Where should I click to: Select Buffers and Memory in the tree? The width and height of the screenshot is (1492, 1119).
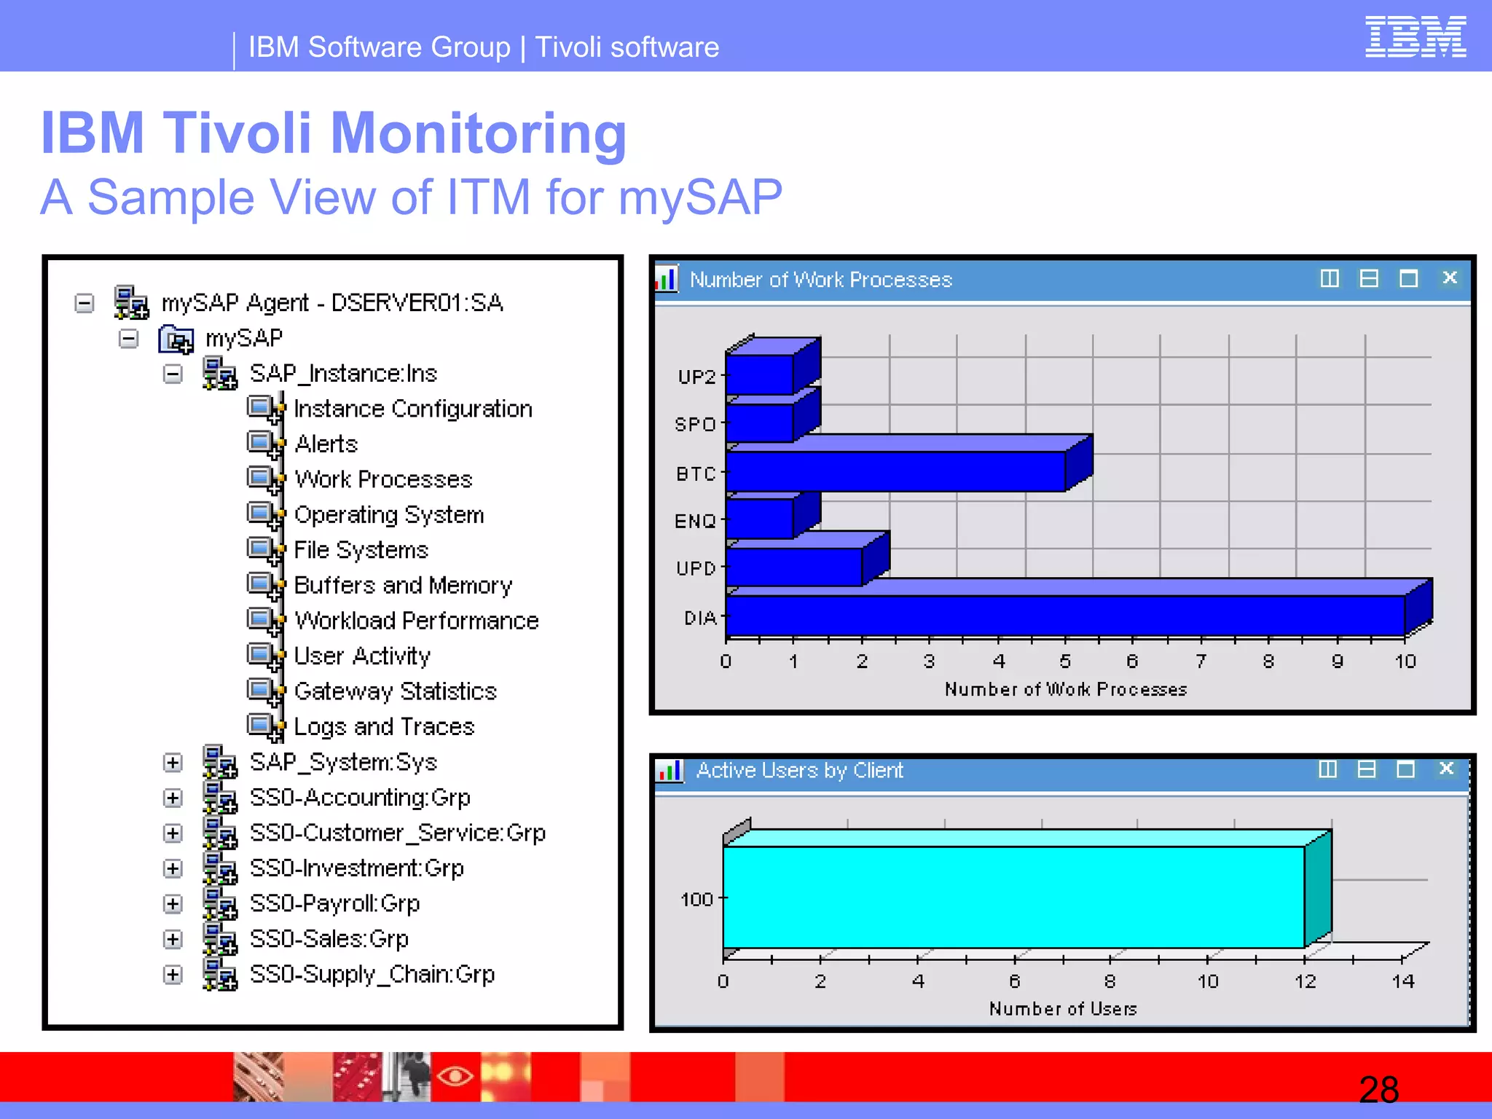403,586
